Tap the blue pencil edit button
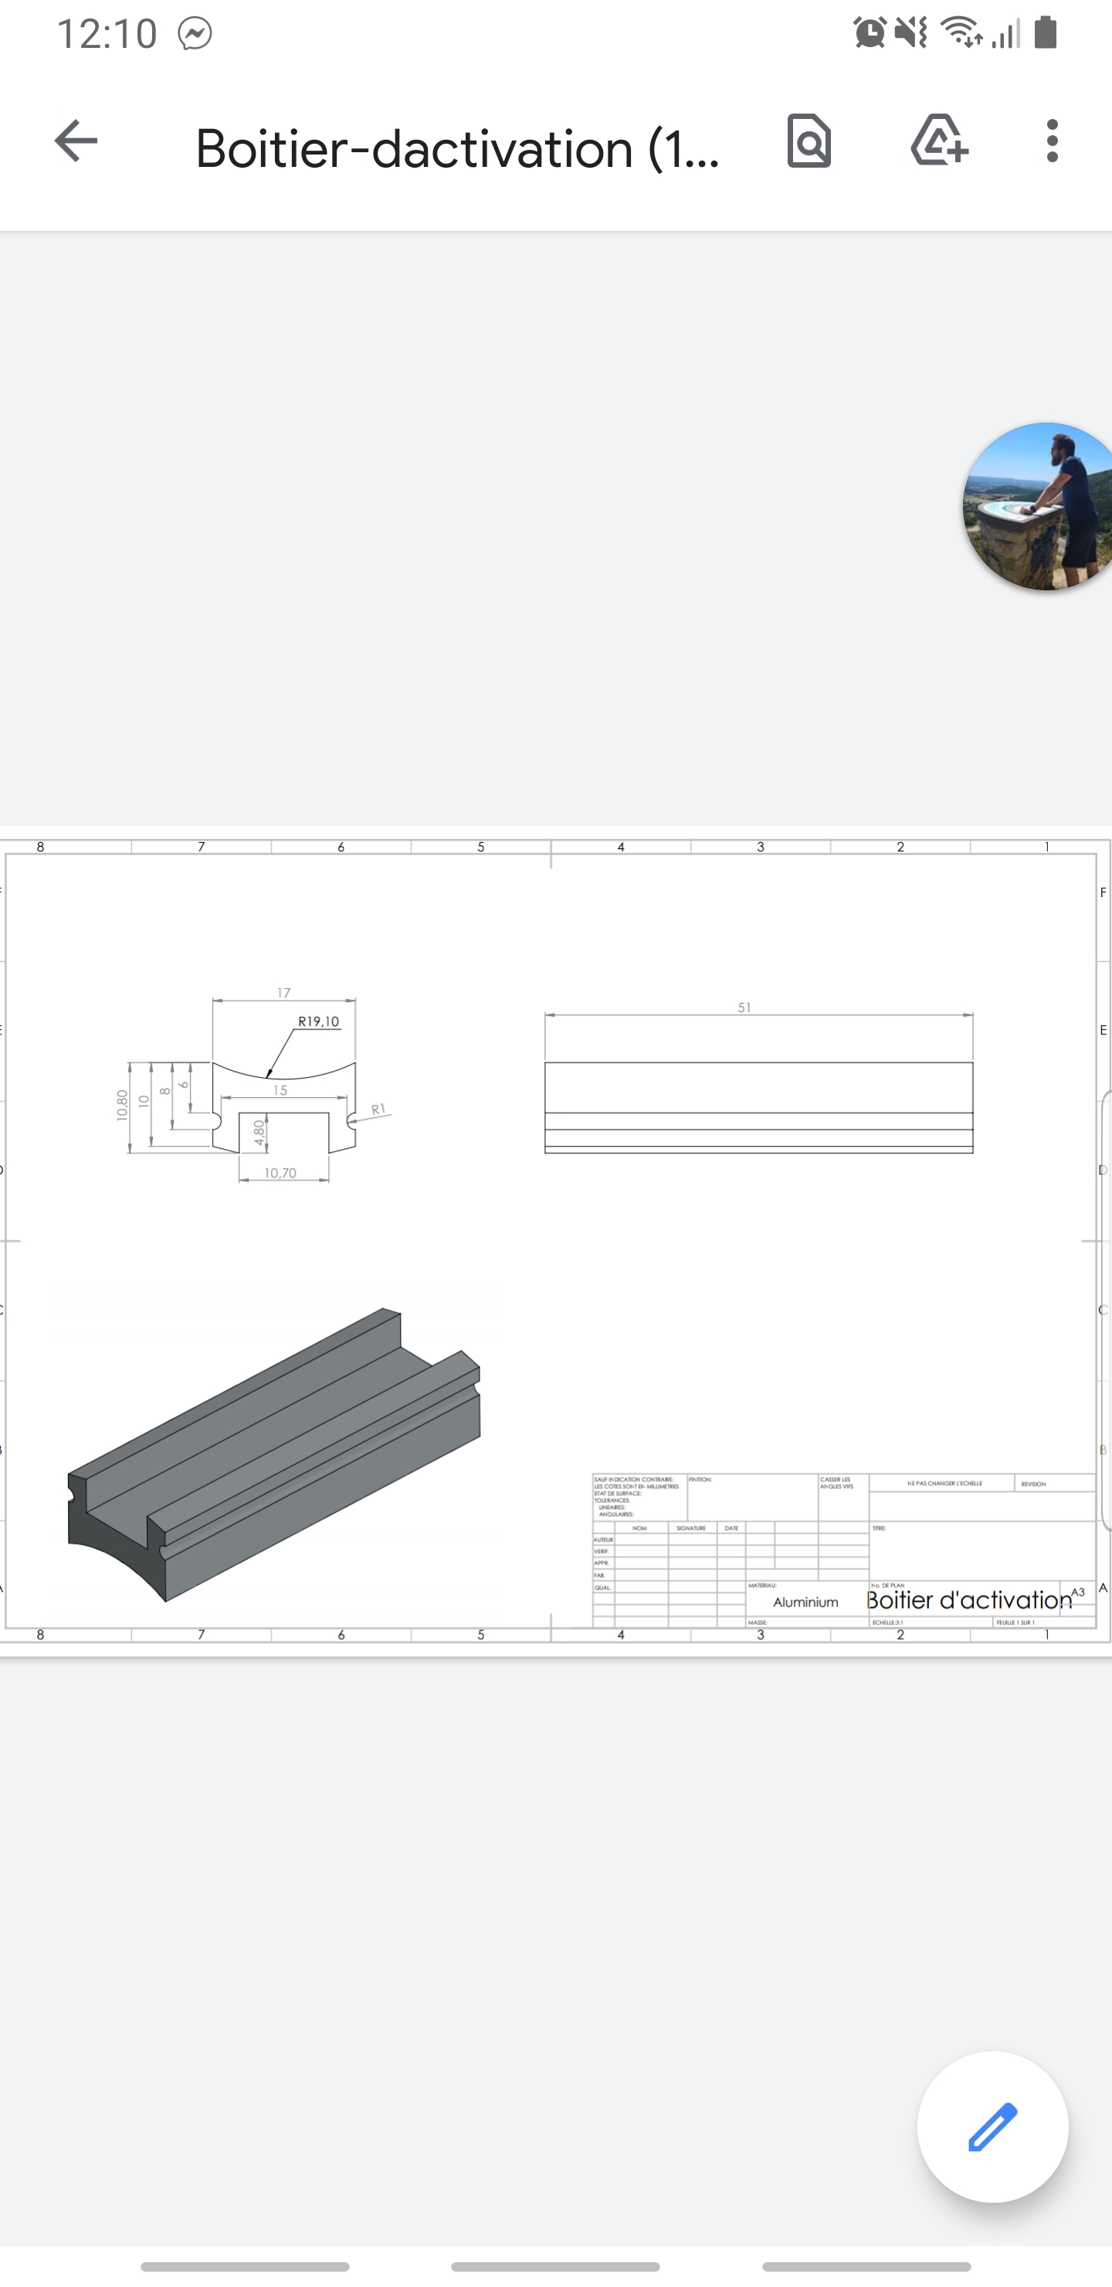 tap(992, 2127)
